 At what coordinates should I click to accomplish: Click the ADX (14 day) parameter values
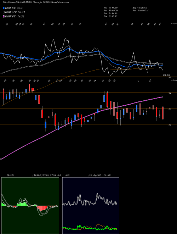tap(99, 175)
